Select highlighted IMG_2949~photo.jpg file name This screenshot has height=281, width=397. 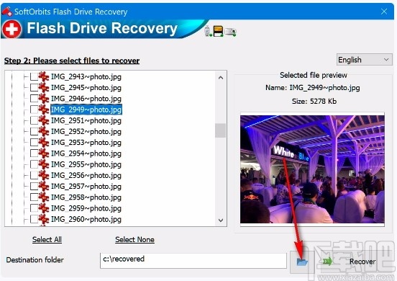tap(86, 110)
